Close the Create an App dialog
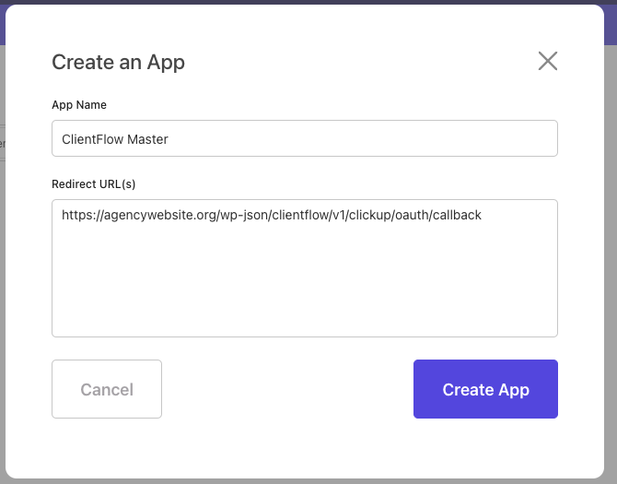 (548, 61)
